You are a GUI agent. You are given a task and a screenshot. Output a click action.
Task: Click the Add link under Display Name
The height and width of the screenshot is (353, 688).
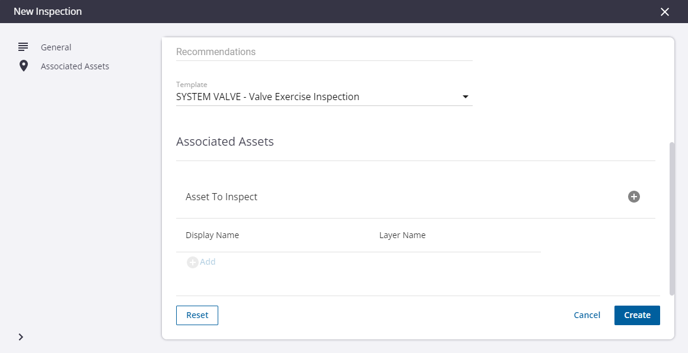point(208,262)
